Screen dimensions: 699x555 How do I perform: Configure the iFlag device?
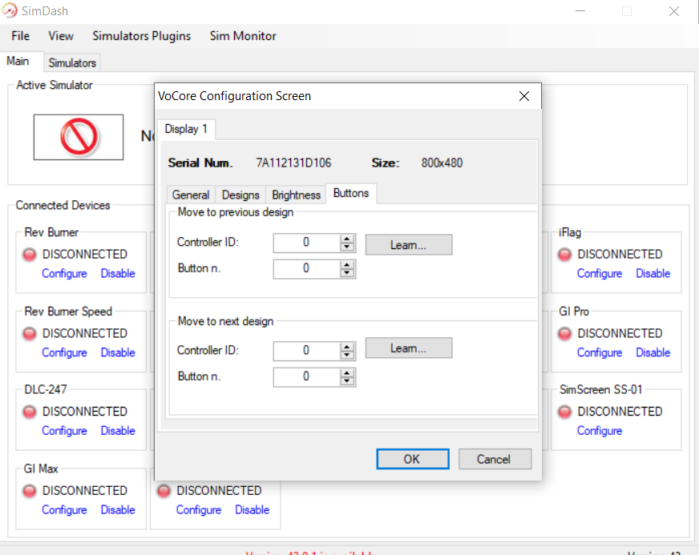[x=599, y=274]
